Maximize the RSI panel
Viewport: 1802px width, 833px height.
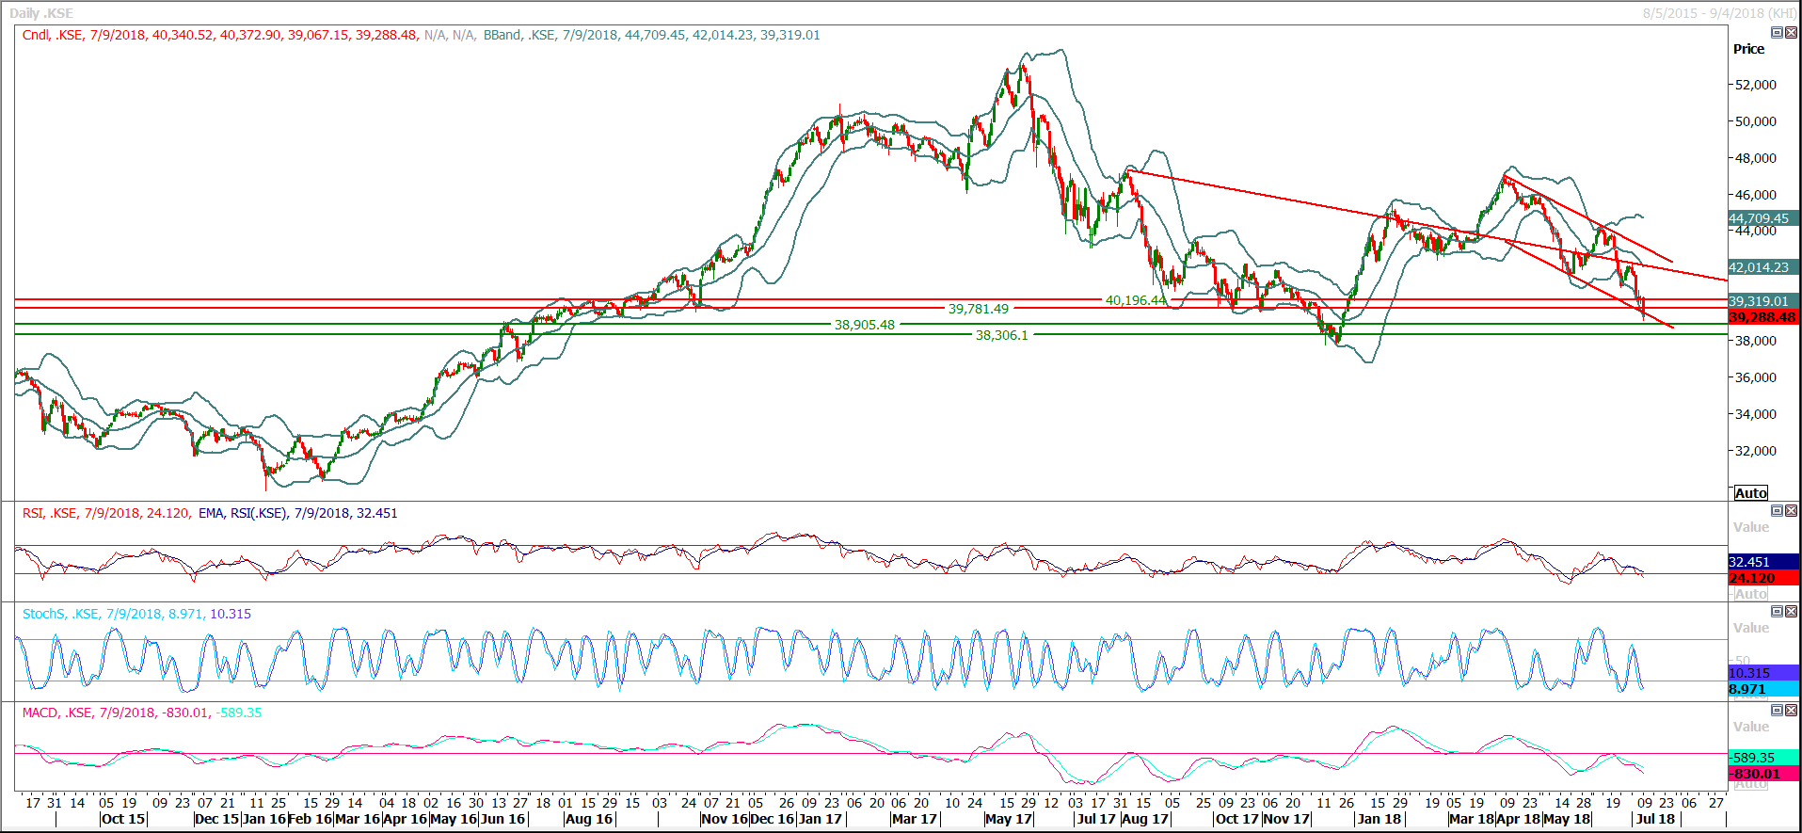[1777, 511]
